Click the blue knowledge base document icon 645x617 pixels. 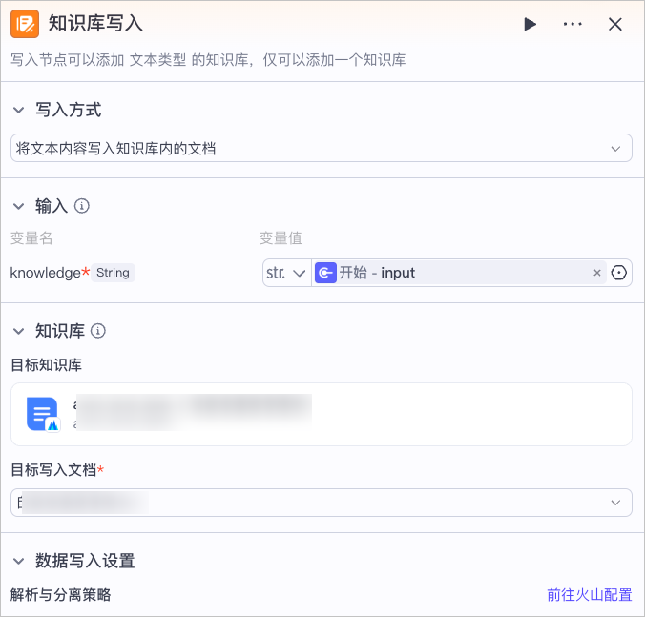[43, 414]
